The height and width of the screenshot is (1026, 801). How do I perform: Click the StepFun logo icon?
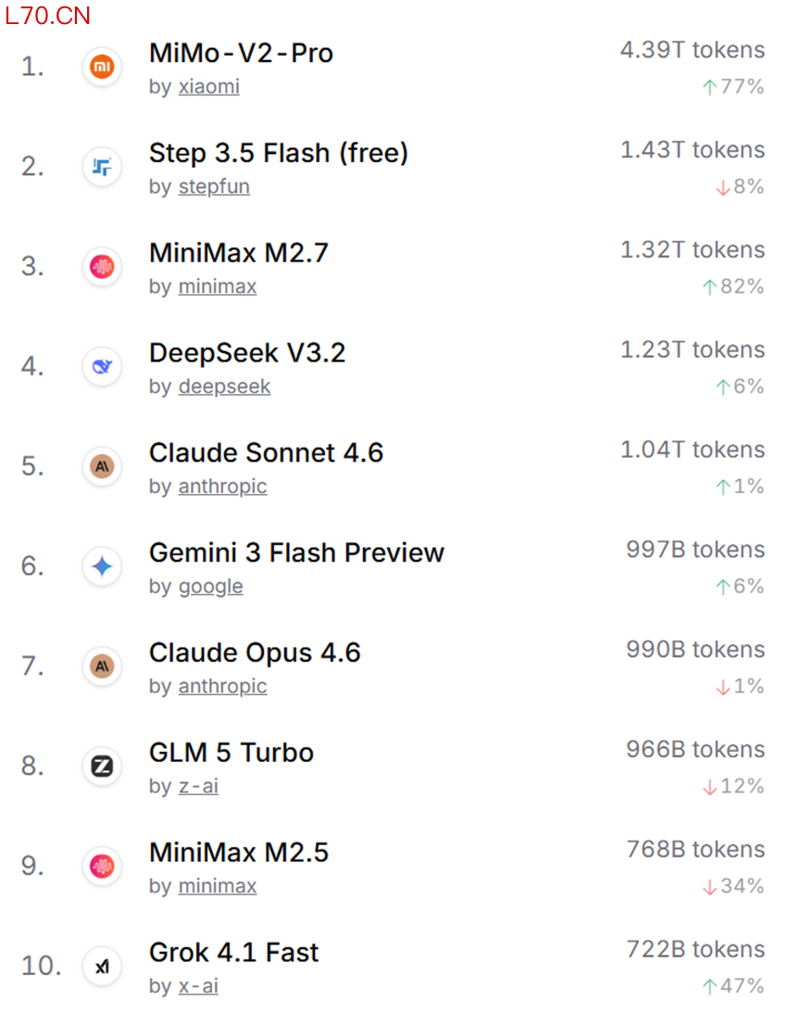coord(101,167)
